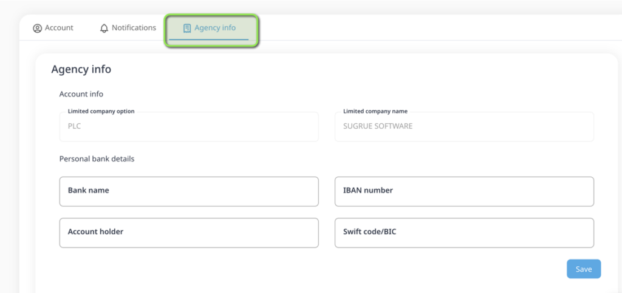The image size is (622, 293).
Task: Focus the Swift code/BIC field
Action: coord(464,232)
